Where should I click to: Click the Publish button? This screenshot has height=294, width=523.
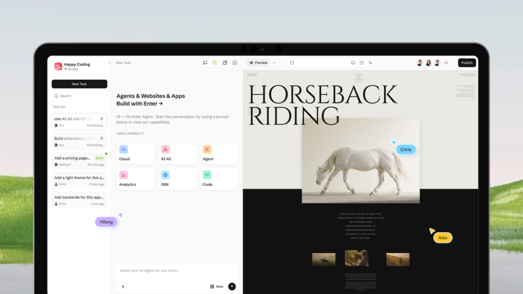(467, 63)
